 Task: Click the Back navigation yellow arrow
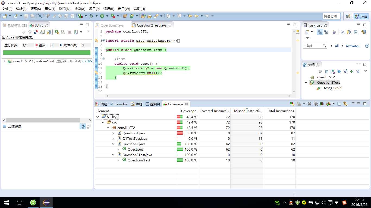[196, 16]
